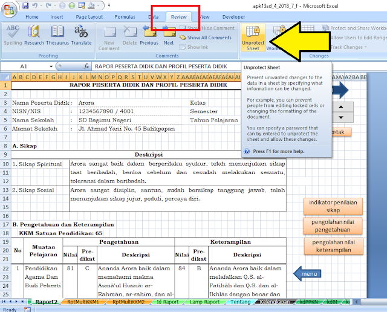The width and height of the screenshot is (387, 312).
Task: Add a New Comment
Action: tap(109, 37)
